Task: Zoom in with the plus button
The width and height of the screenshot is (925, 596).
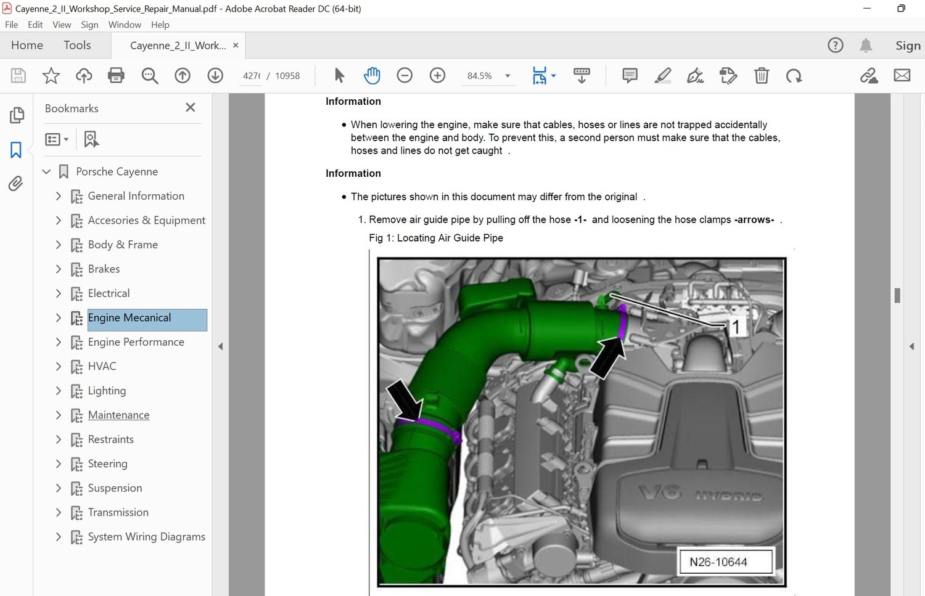Action: click(x=437, y=76)
